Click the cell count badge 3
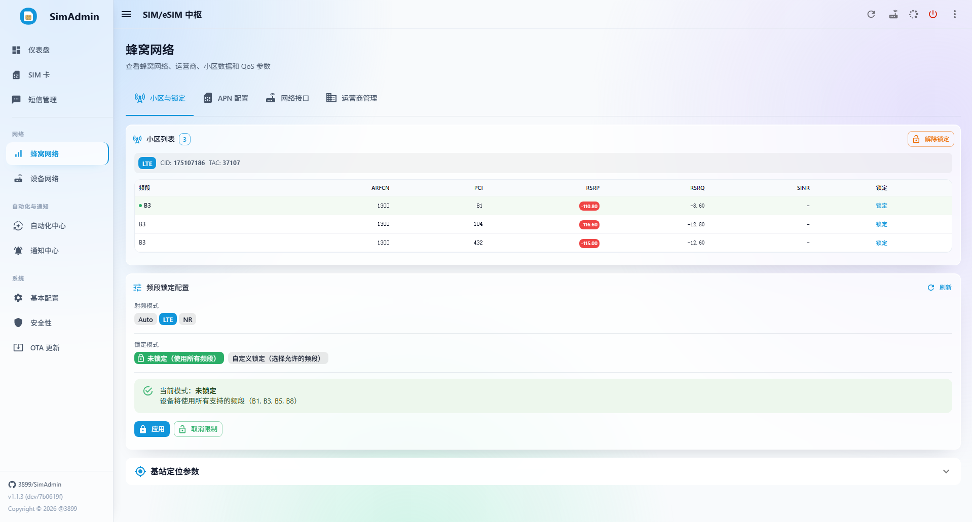The width and height of the screenshot is (972, 522). 184,139
